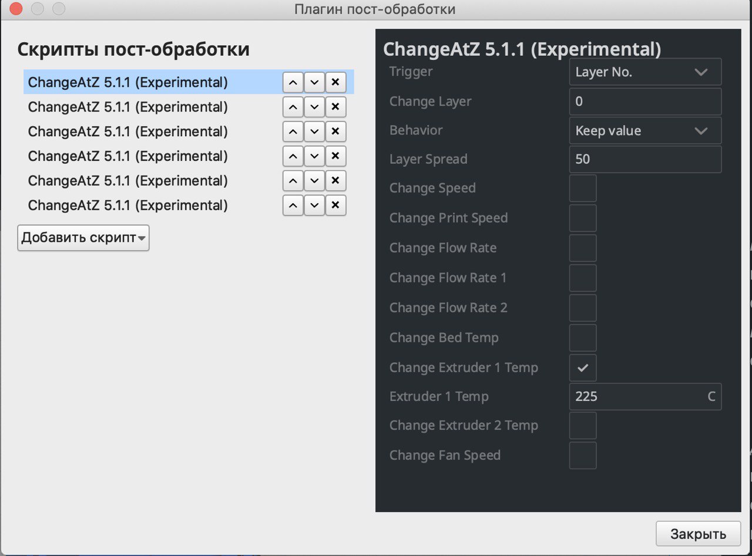Enable the Change Speed checkbox
This screenshot has width=752, height=556.
point(583,188)
